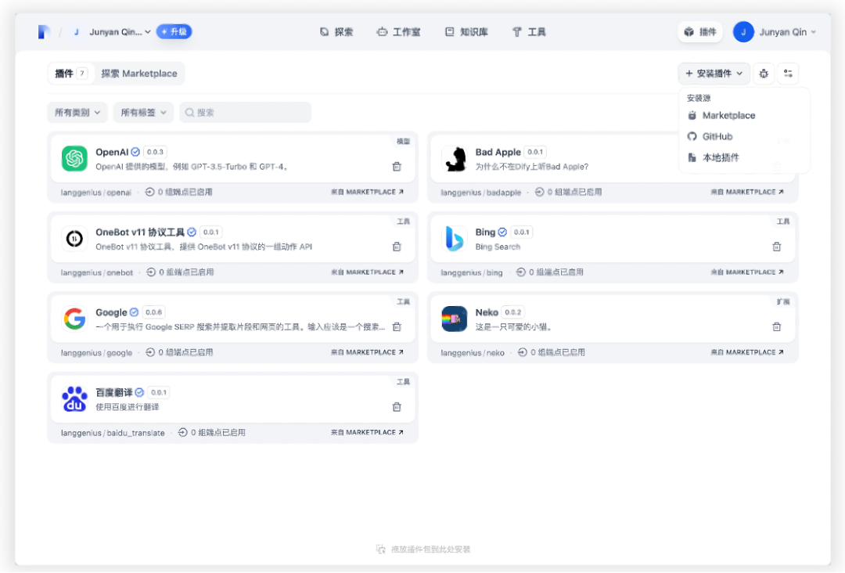845x573 pixels.
Task: Collapse the 安装插件 dropdown button
Action: 714,74
